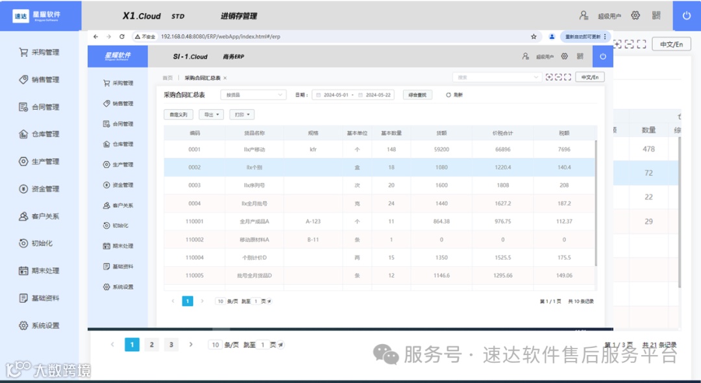
Task: Go to page 2 in the outer pager
Action: pos(151,345)
